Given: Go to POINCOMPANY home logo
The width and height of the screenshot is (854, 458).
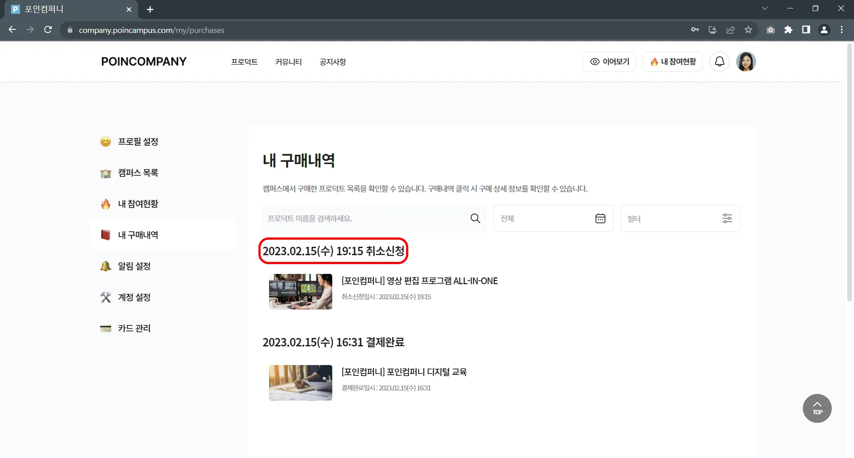Looking at the screenshot, I should pyautogui.click(x=144, y=61).
